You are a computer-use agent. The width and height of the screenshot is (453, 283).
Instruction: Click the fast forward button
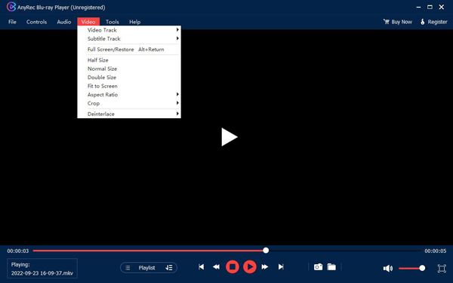pos(265,267)
